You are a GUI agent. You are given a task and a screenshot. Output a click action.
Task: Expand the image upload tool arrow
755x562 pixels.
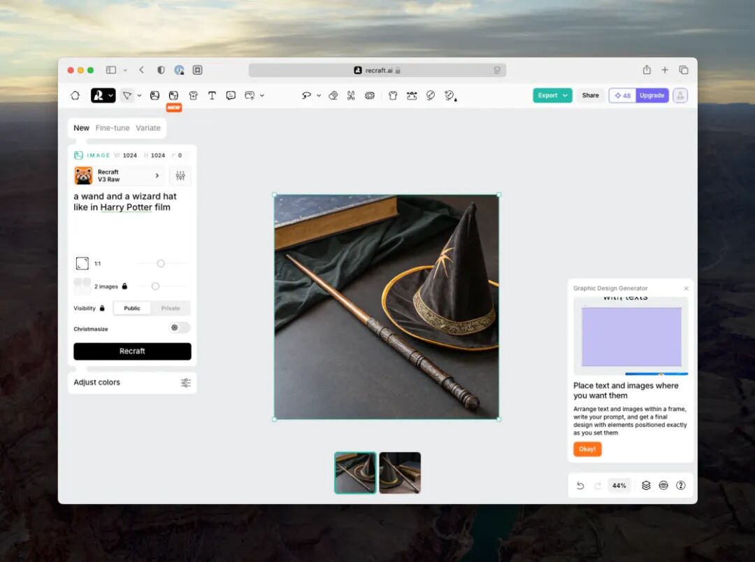[262, 95]
